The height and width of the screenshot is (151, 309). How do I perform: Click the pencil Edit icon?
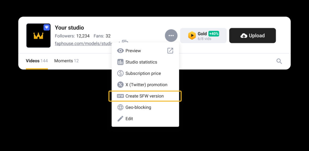tap(120, 119)
